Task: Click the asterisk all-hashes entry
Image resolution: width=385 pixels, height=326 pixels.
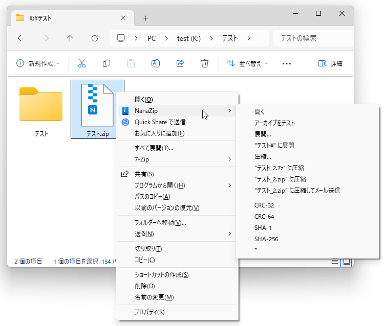Action: [x=307, y=249]
